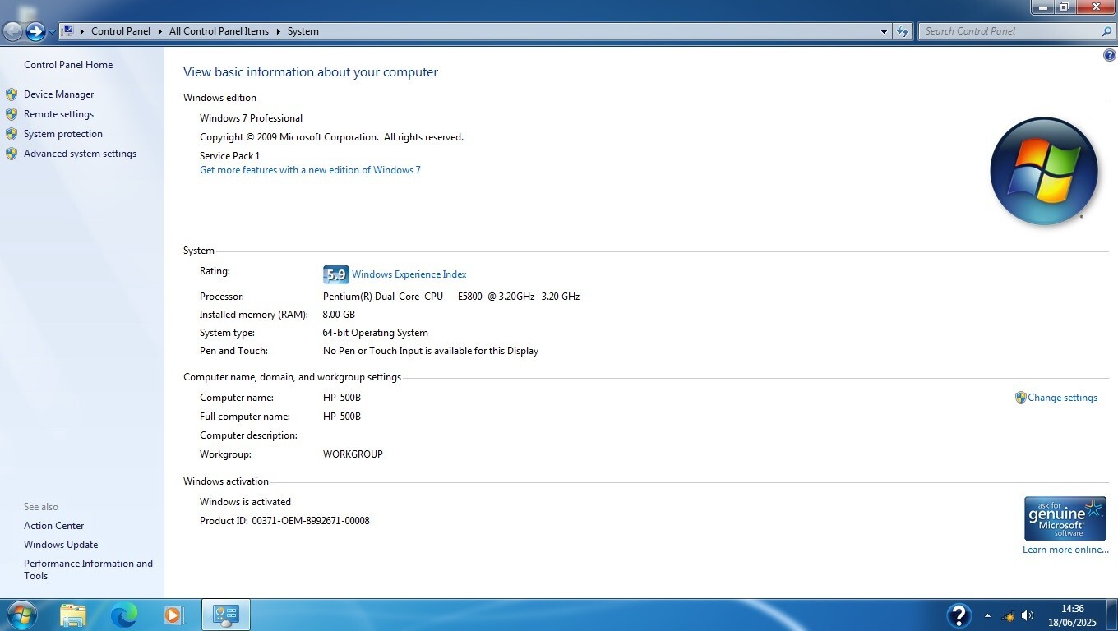The width and height of the screenshot is (1118, 631).
Task: Click the 5.9 rating badge
Action: [x=336, y=274]
